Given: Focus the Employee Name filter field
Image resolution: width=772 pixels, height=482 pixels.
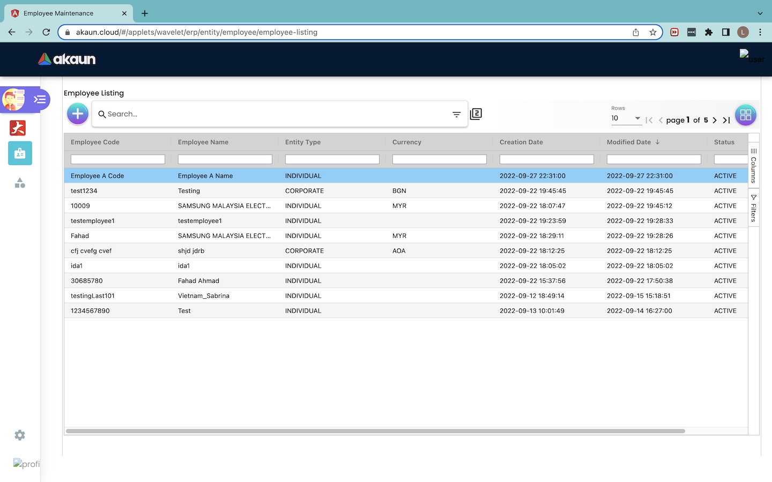Looking at the screenshot, I should [225, 159].
